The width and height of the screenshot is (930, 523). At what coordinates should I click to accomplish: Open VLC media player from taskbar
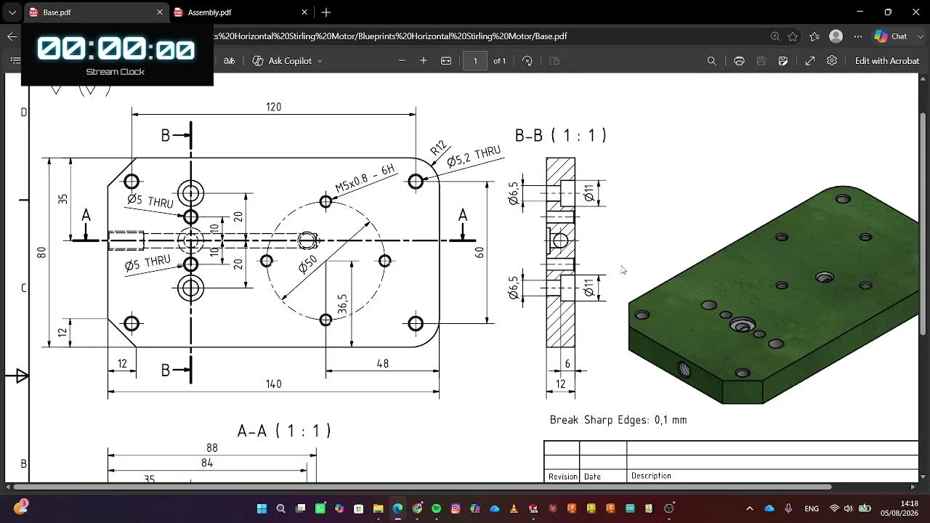[x=514, y=508]
